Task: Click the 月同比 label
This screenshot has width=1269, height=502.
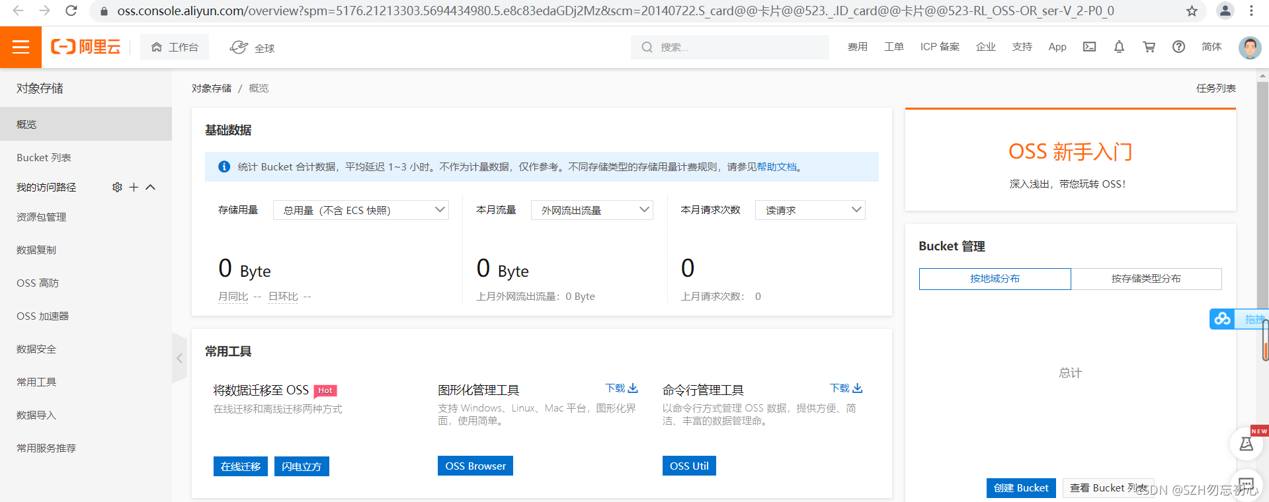Action: pos(233,297)
